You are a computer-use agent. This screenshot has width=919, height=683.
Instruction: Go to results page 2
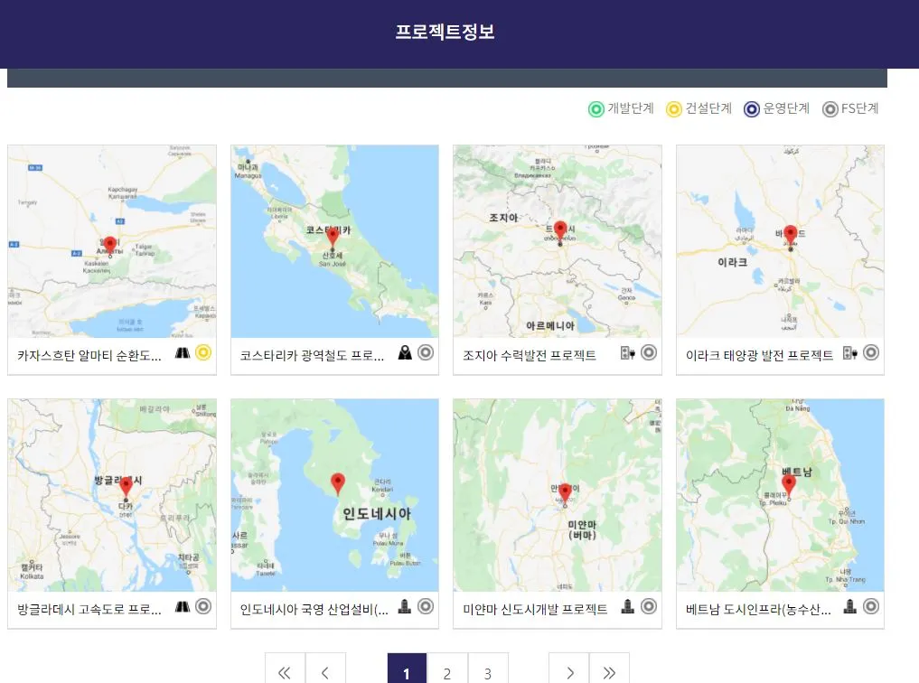(x=447, y=672)
